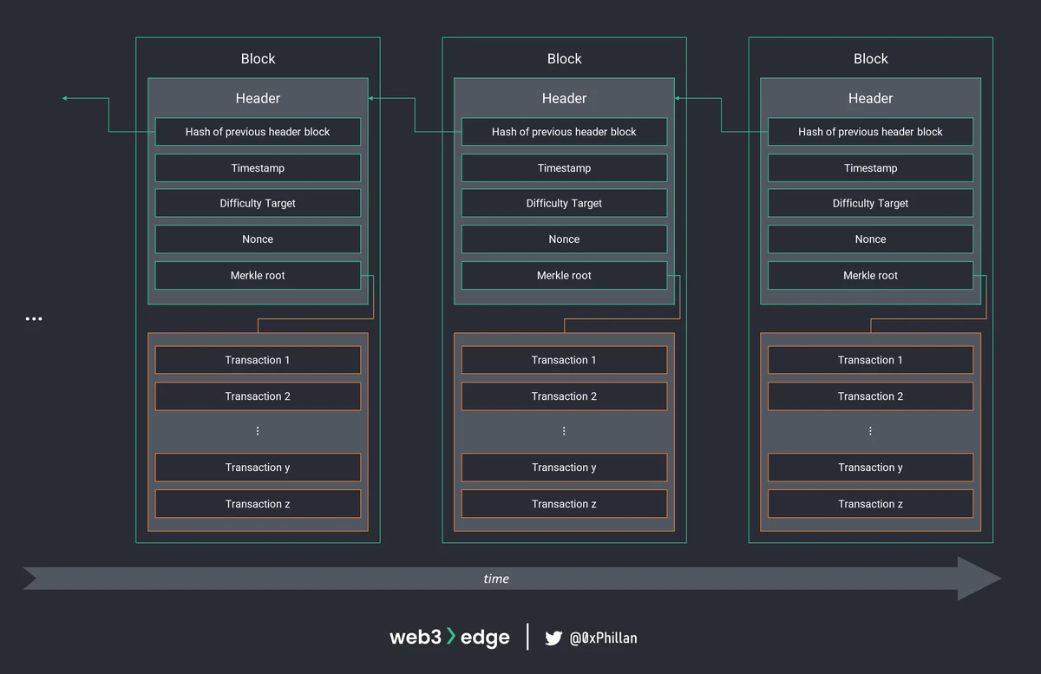Click the vertical dots in the middle block's transactions
The height and width of the screenshot is (674, 1041).
pos(564,431)
